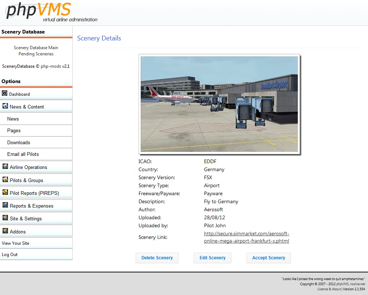Image resolution: width=368 pixels, height=295 pixels.
Task: Click the Version 2.1.934 footer text
Action: (x=354, y=289)
